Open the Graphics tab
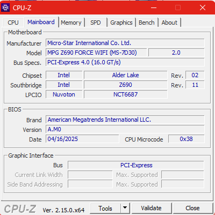Screen dimensions: 215x215 (x=121, y=23)
